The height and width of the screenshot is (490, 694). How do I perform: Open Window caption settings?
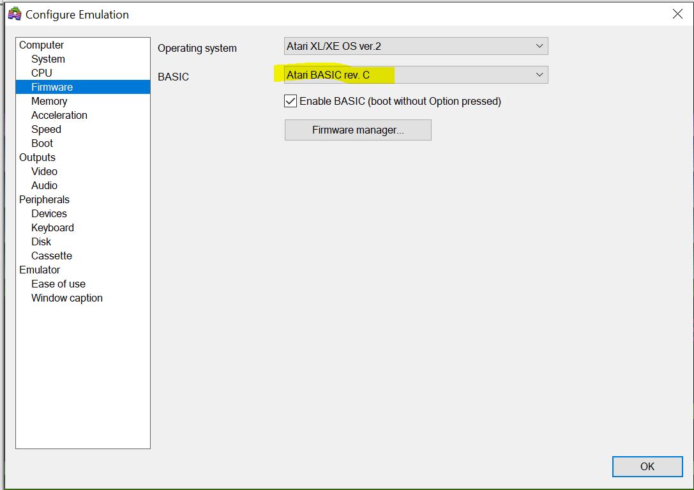tap(67, 298)
